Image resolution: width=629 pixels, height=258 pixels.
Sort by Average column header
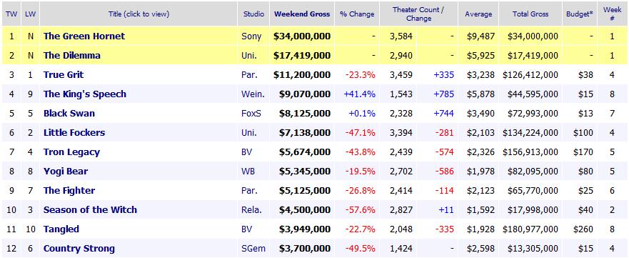point(478,14)
